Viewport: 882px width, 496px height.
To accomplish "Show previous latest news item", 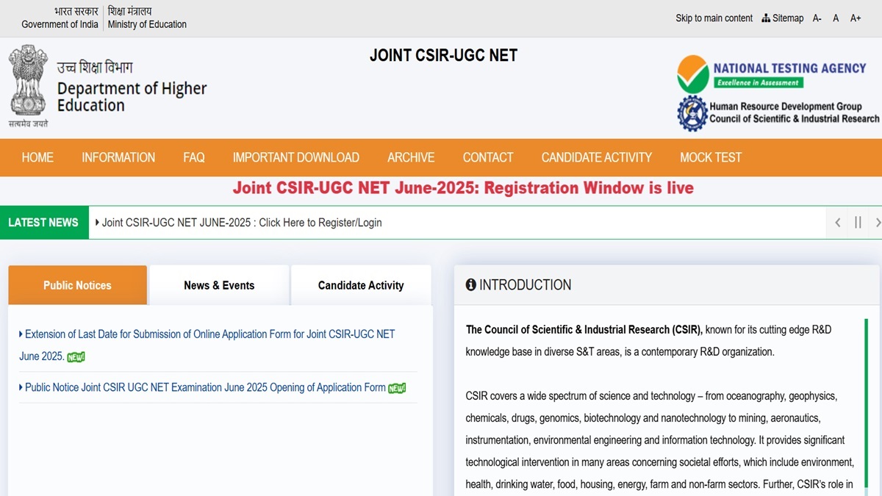I will 838,222.
